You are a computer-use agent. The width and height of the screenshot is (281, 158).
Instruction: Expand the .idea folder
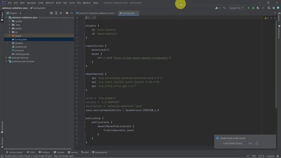pos(9,25)
